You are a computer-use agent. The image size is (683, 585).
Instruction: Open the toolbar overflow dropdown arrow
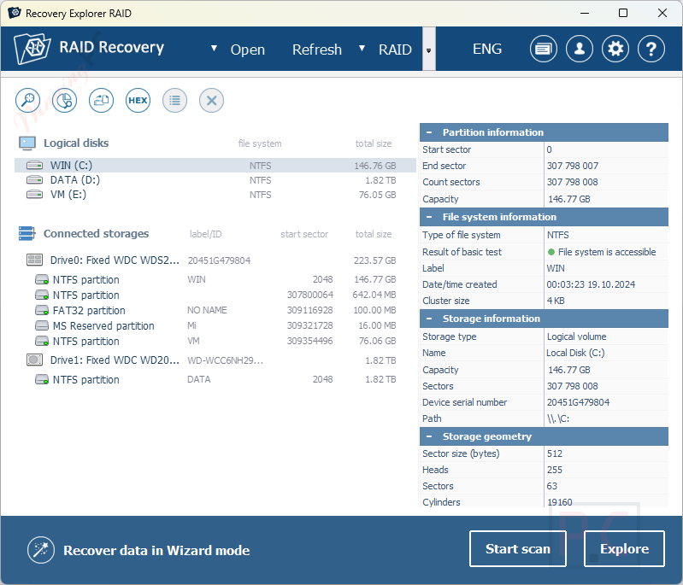pyautogui.click(x=428, y=50)
